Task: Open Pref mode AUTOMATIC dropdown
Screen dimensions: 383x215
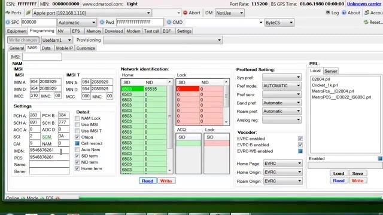Action: point(282,86)
